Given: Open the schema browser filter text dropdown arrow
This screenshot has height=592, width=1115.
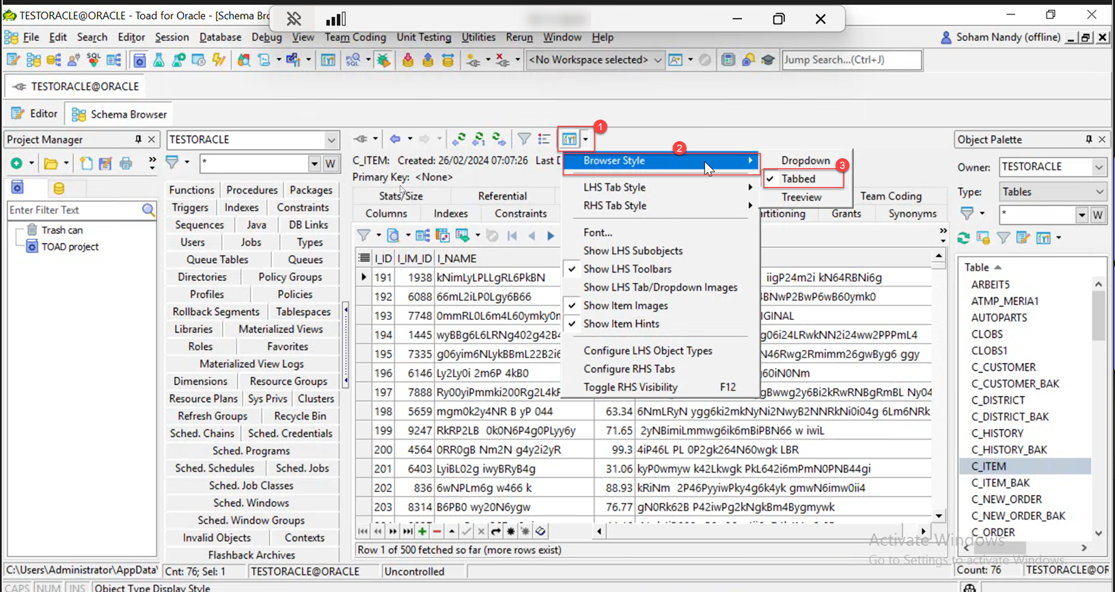Looking at the screenshot, I should click(x=314, y=164).
